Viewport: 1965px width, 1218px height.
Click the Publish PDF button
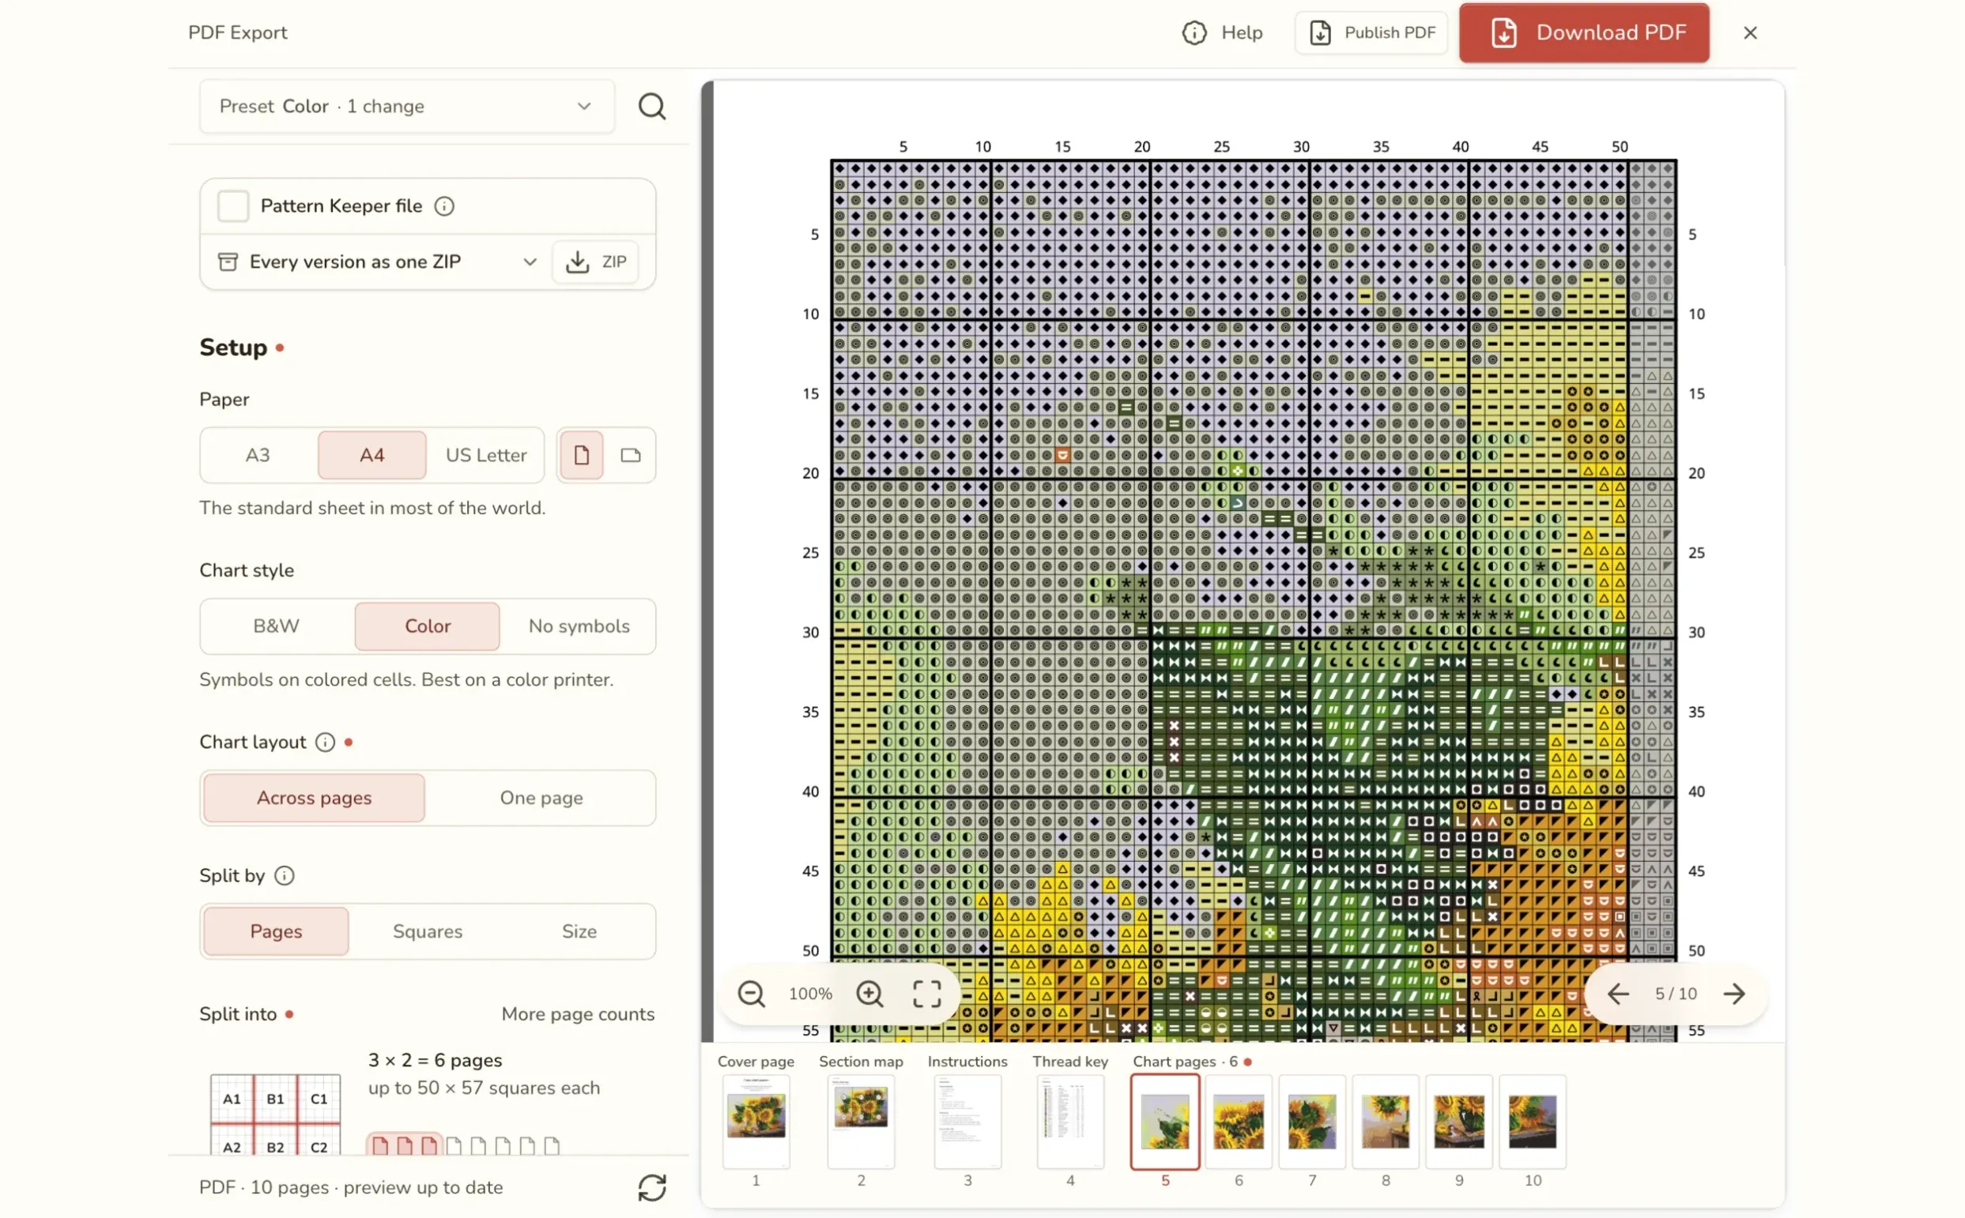pyautogui.click(x=1371, y=32)
